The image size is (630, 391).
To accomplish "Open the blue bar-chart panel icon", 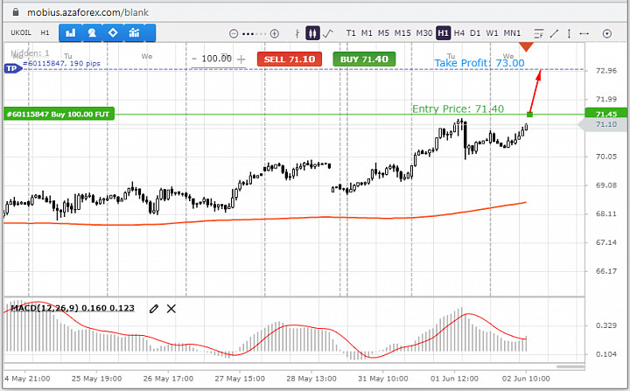I will pos(71,32).
